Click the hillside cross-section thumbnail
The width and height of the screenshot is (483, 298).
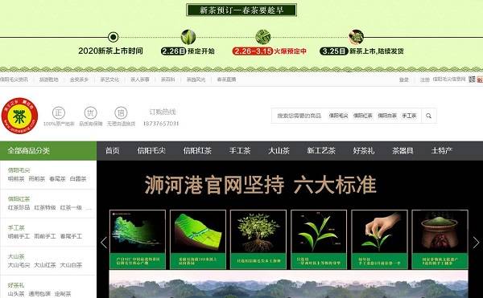pos(198,239)
